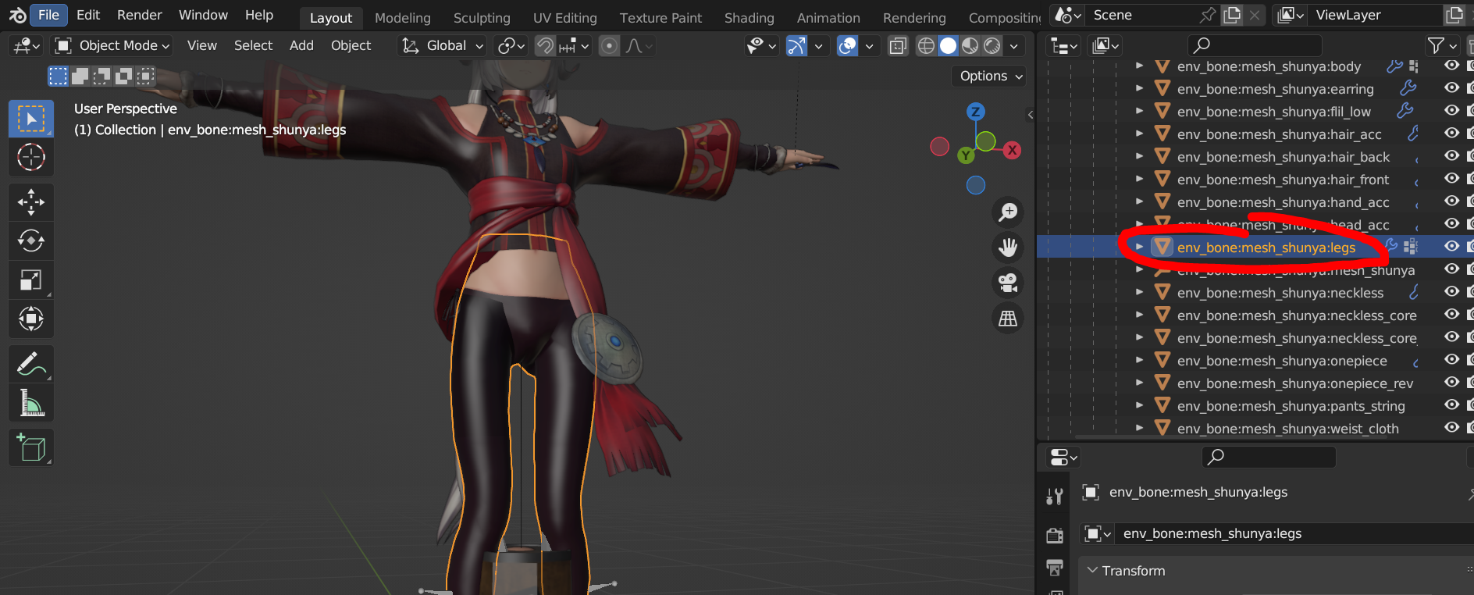Choose the Annotate tool
Viewport: 1474px width, 595px height.
31,364
